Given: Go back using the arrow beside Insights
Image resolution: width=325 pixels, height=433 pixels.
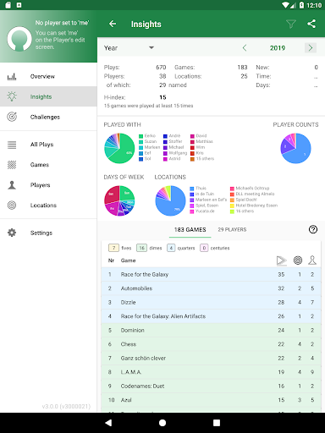Looking at the screenshot, I should pos(113,24).
